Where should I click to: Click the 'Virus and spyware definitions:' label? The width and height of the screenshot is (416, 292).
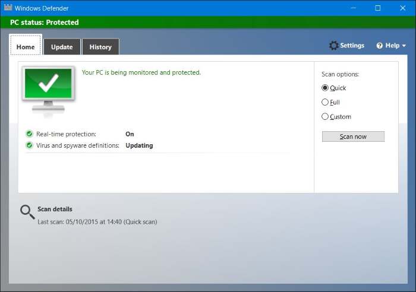(x=78, y=145)
